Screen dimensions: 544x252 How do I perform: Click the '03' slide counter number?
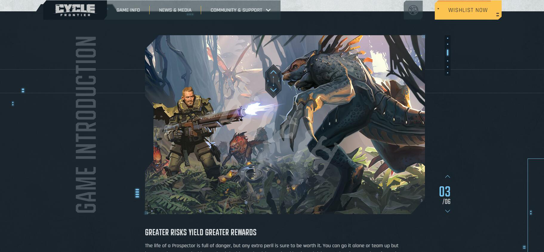[x=445, y=192]
